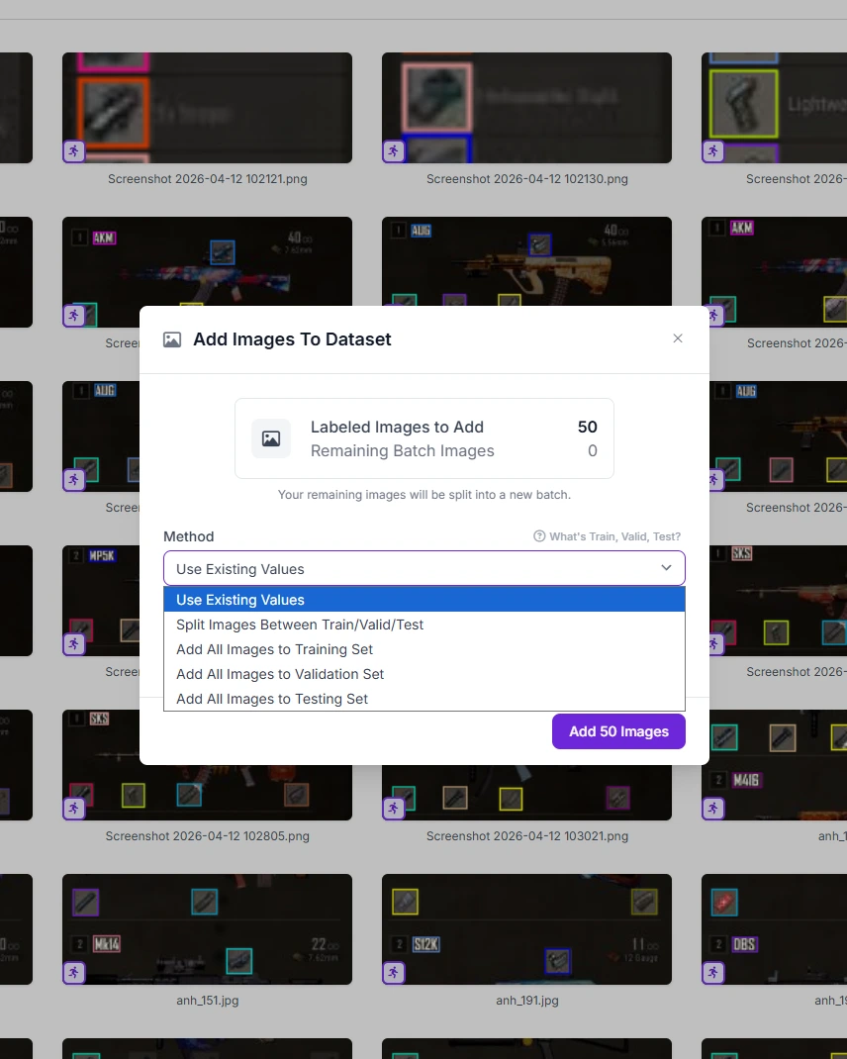This screenshot has width=847, height=1059.
Task: Click the remaining images split note text
Action: coord(424,495)
